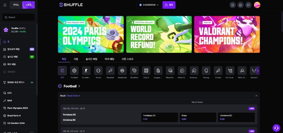Open the Shuffle (SHFL) token card
The width and height of the screenshot is (283, 133).
pyautogui.click(x=18, y=30)
